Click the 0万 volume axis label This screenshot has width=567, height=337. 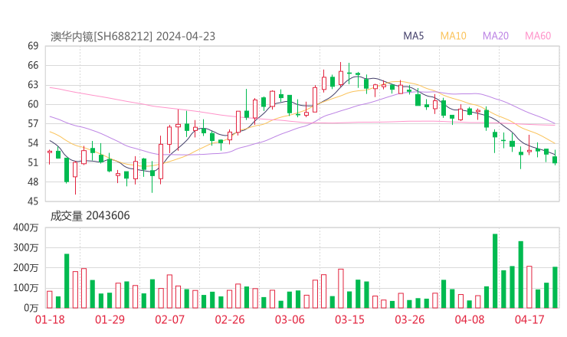(31, 308)
